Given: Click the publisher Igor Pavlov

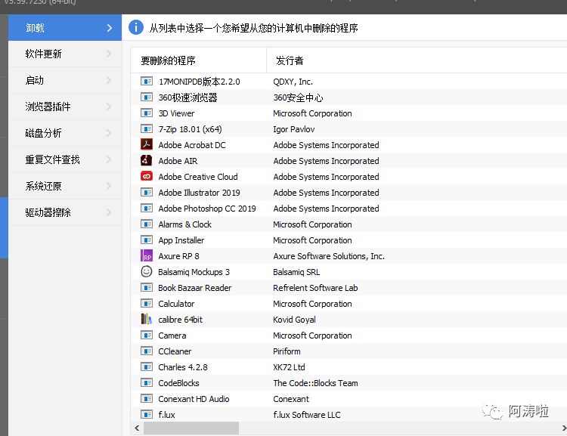Looking at the screenshot, I should click(294, 129).
